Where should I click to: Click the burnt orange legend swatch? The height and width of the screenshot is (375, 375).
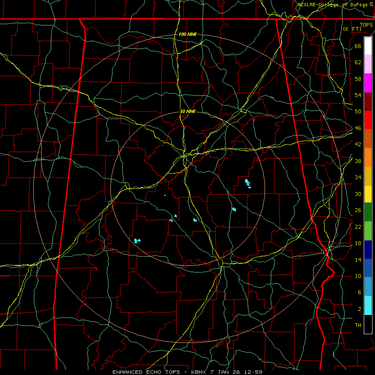pos(368,139)
